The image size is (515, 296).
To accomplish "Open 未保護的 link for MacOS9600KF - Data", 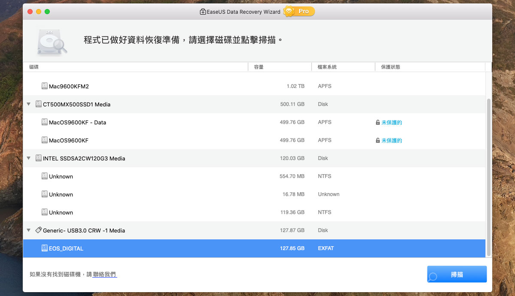I will pos(392,122).
